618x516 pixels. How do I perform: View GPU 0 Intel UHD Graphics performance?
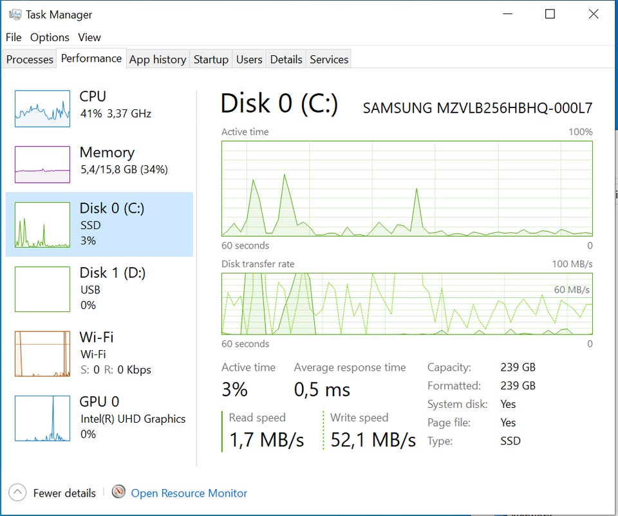coord(99,417)
